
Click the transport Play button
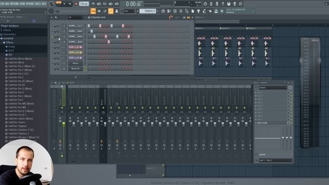tap(64, 4)
